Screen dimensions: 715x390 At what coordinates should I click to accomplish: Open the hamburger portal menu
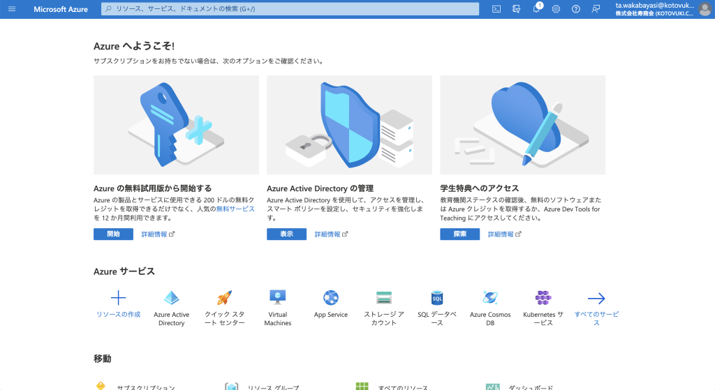pos(12,8)
